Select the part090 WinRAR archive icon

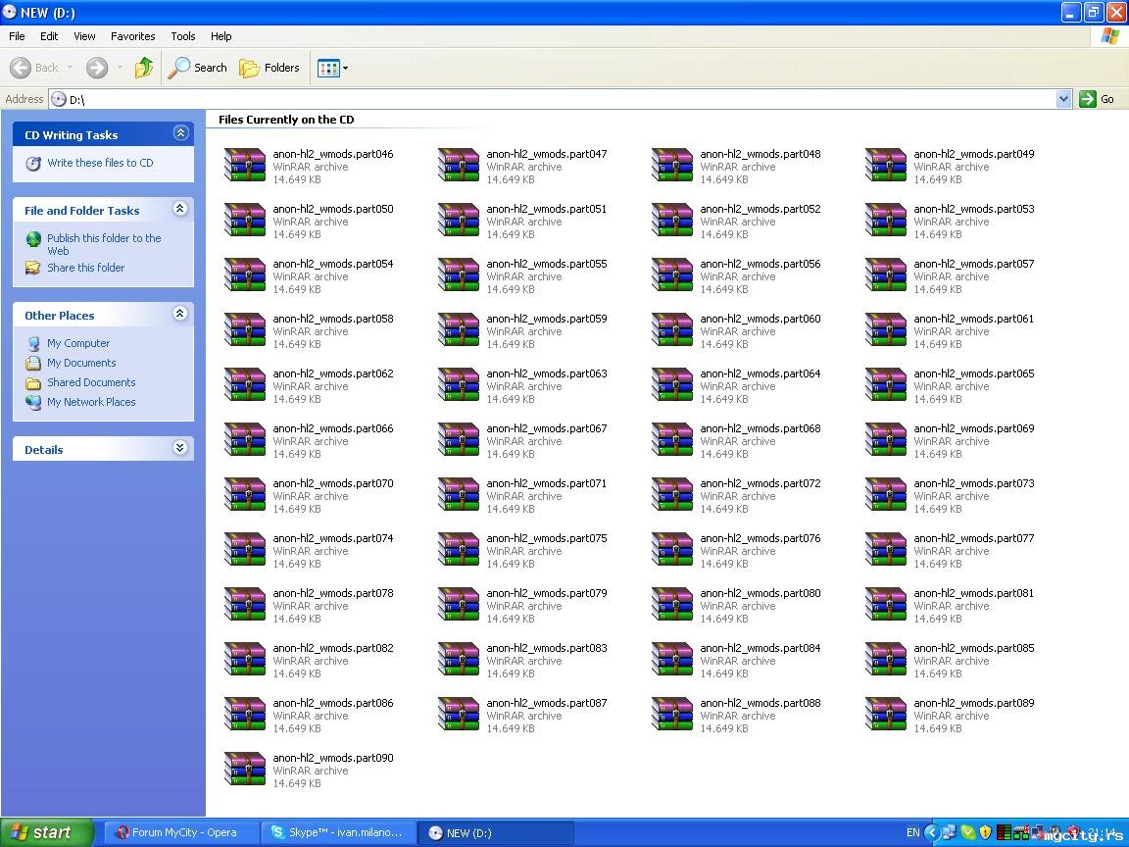(245, 770)
